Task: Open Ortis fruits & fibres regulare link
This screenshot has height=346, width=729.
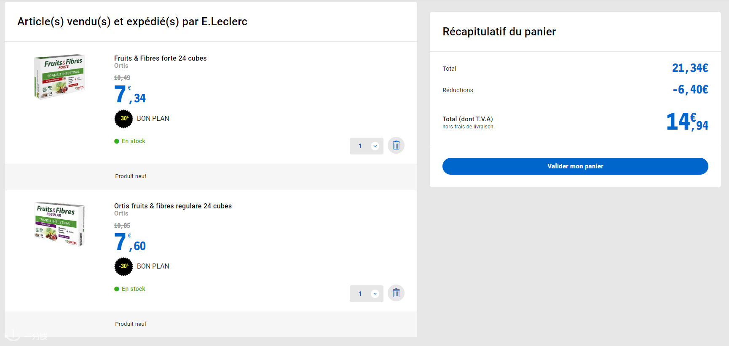Action: point(173,206)
